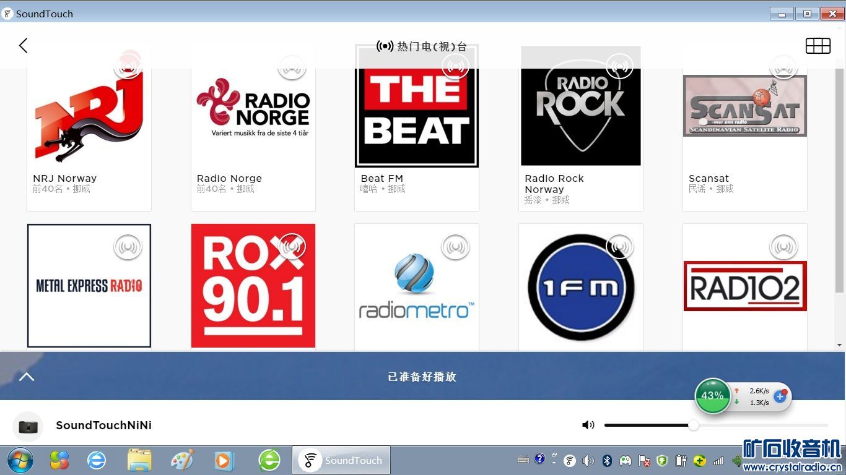Switch to the grid view layout icon
This screenshot has height=475, width=846.
(x=818, y=46)
